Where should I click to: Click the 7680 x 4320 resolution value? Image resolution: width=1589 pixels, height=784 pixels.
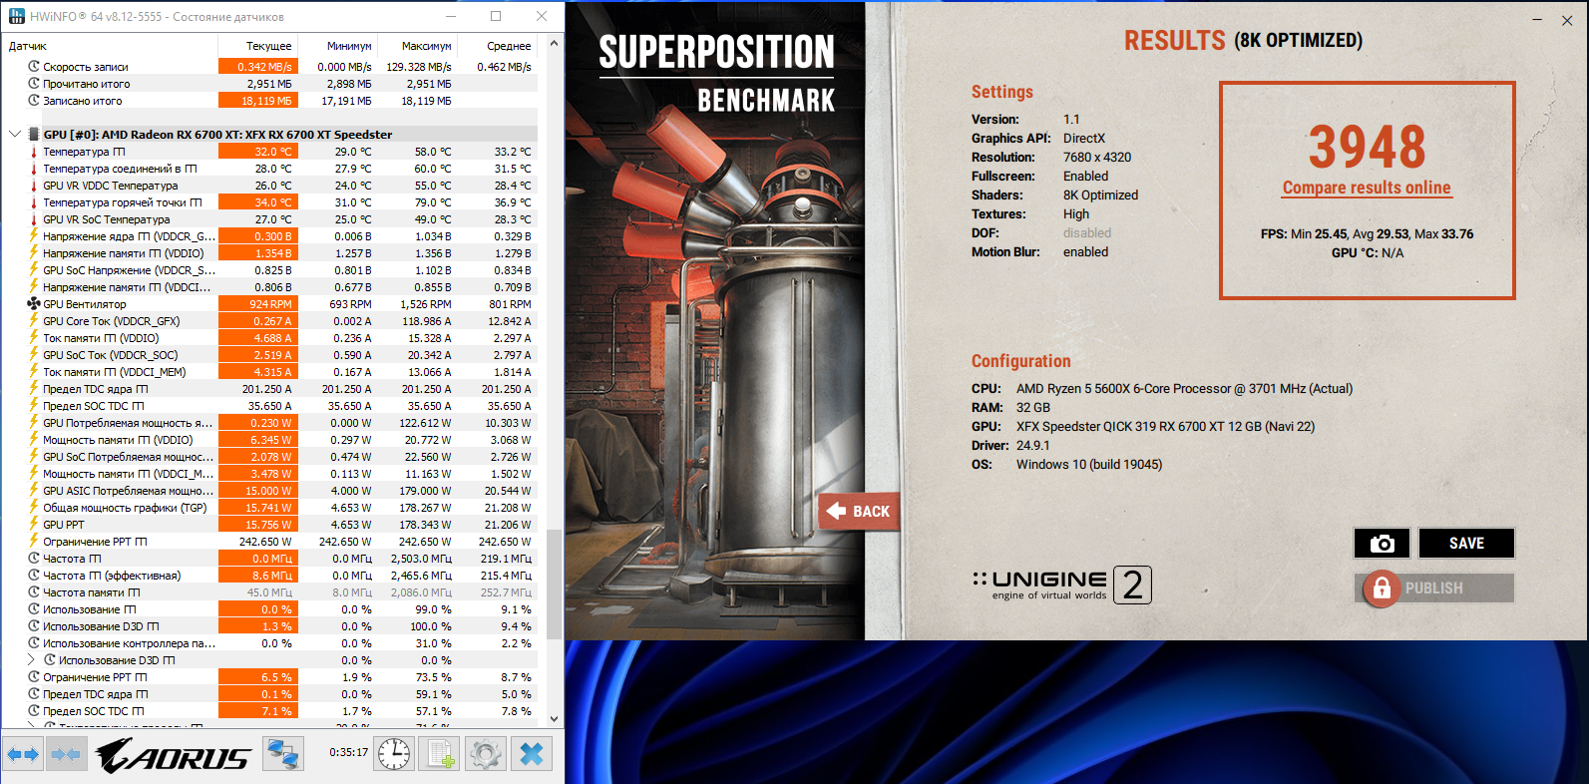(1097, 158)
